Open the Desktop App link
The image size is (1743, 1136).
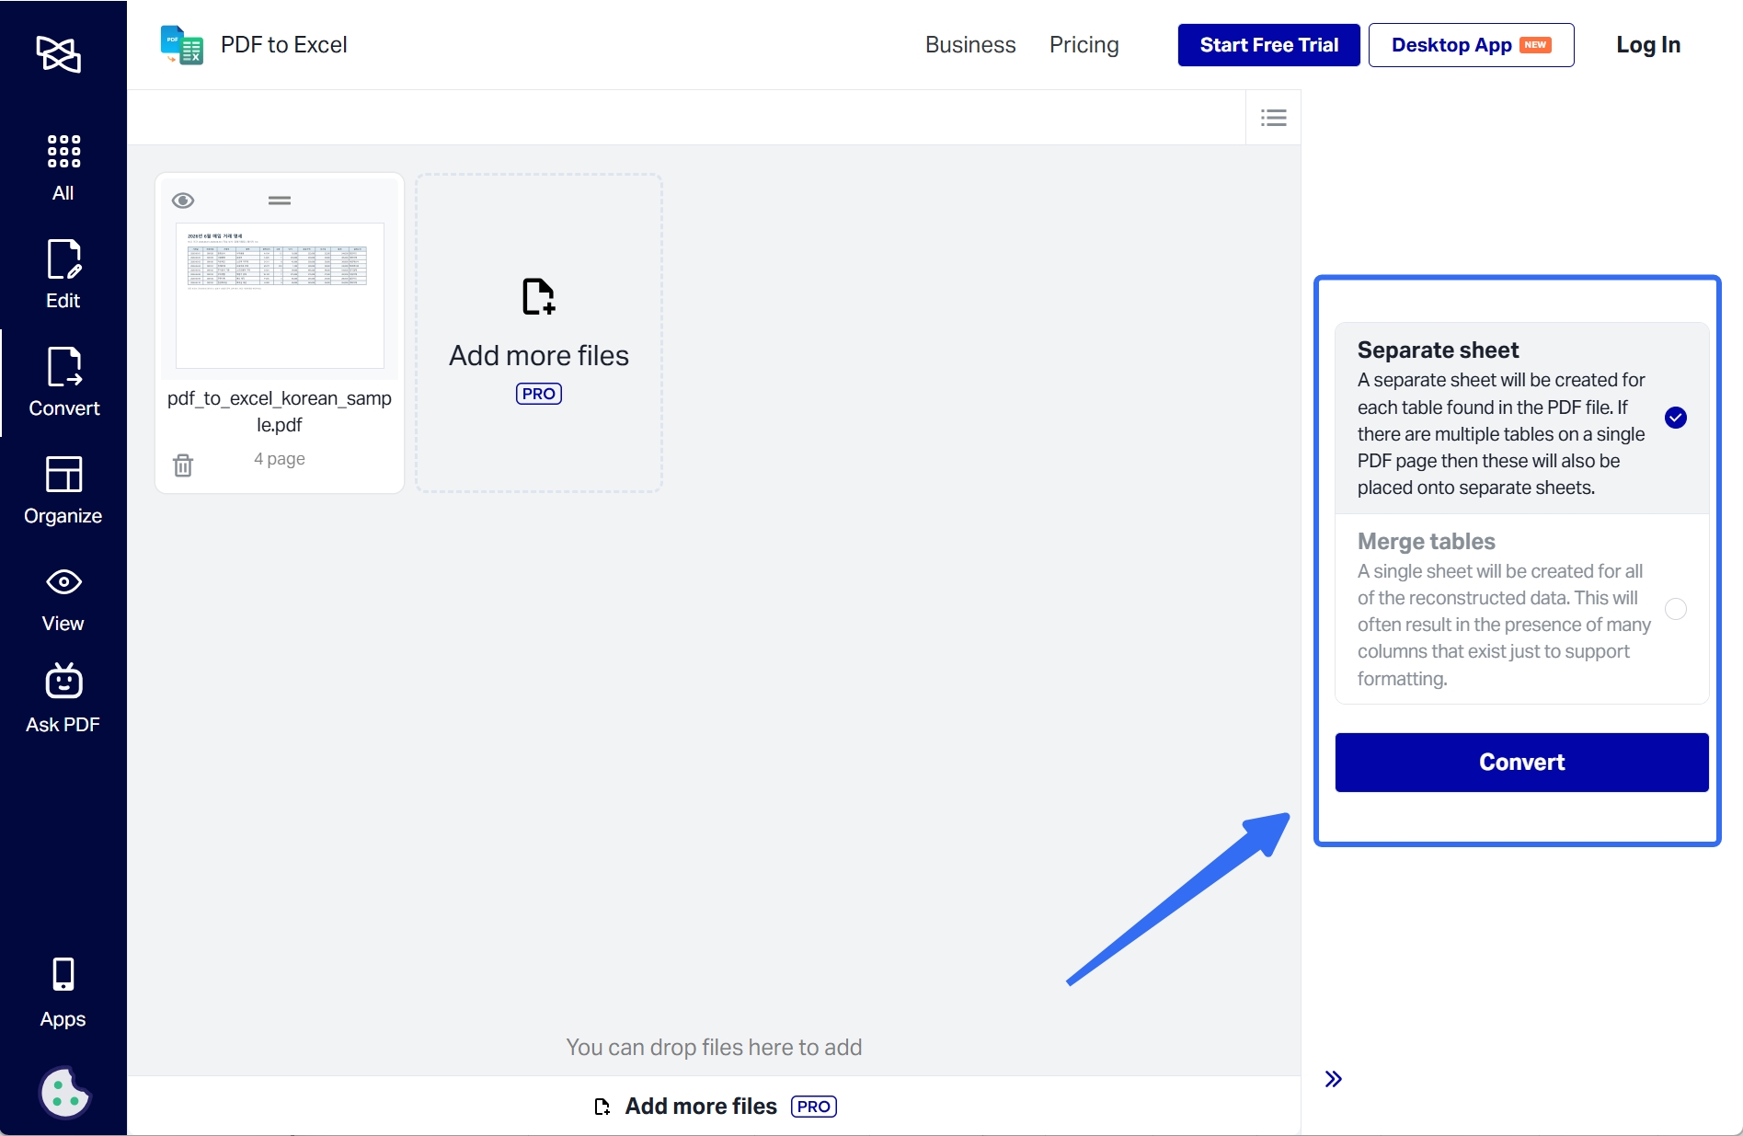[1471, 45]
